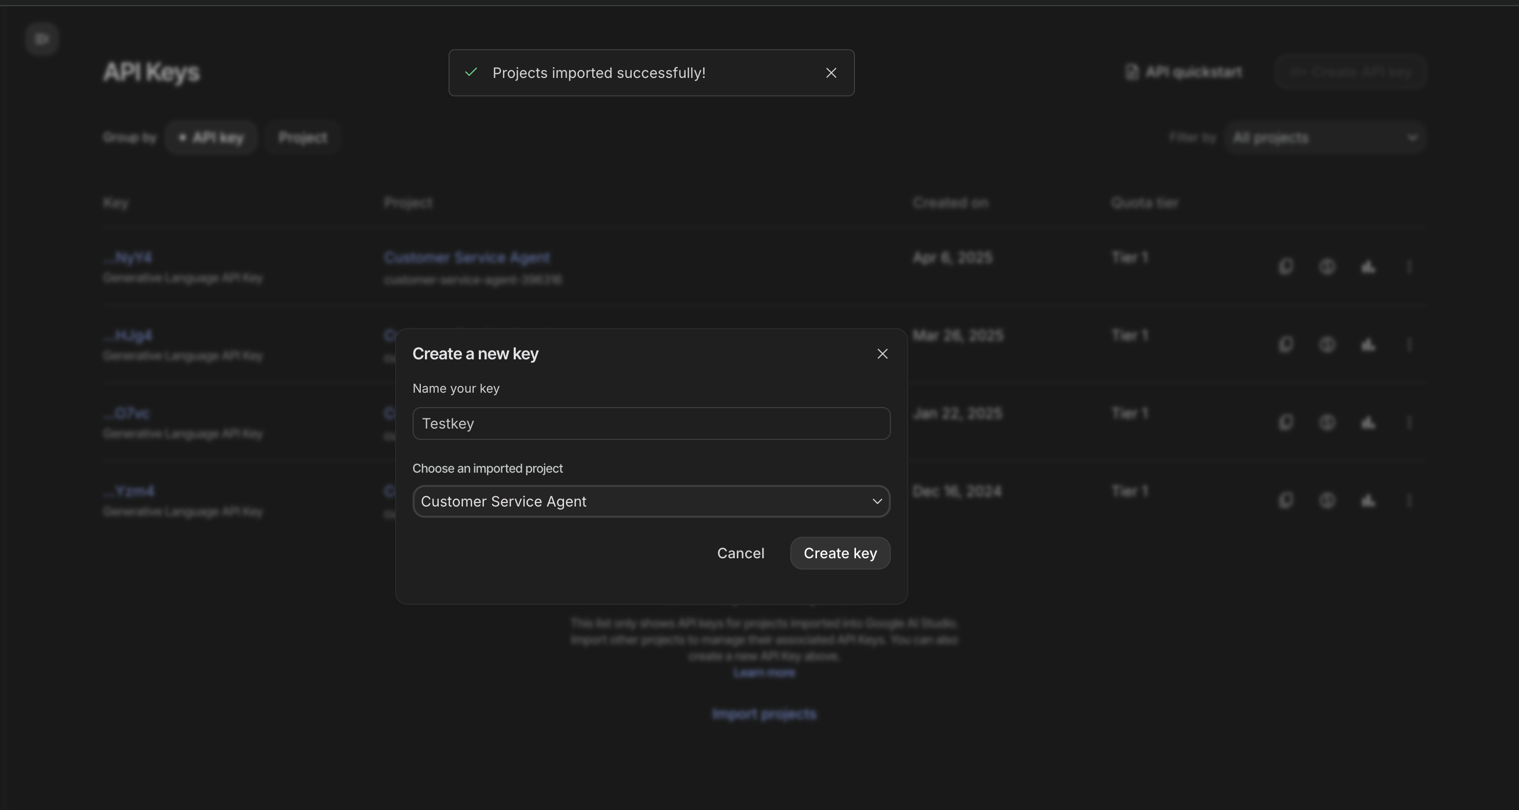Click the Create key button

point(840,553)
